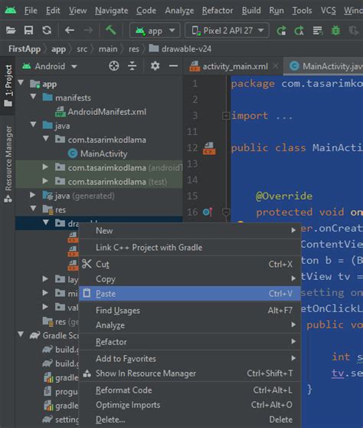
Task: Click the Debug app bug icon
Action: pyautogui.click(x=335, y=31)
